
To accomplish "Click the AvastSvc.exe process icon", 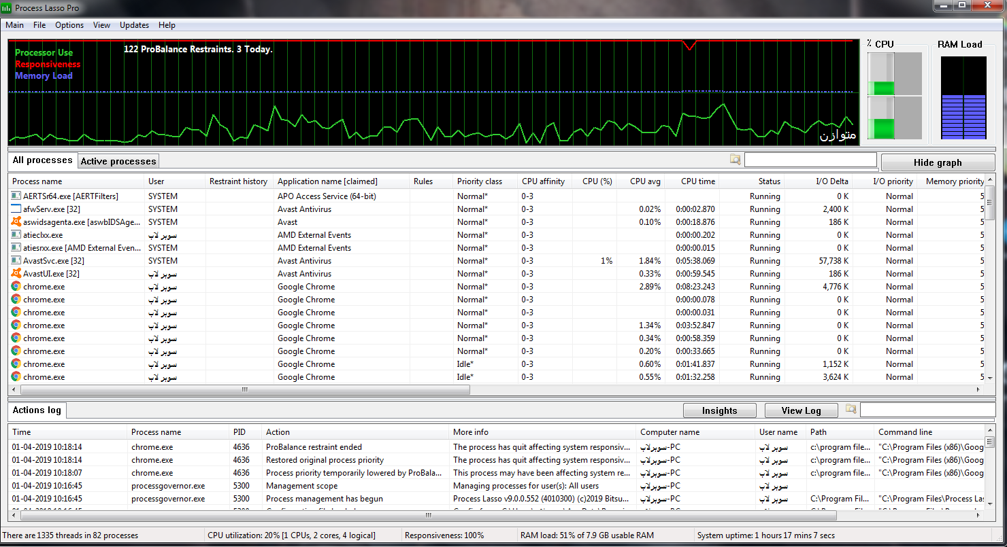I will (x=16, y=260).
